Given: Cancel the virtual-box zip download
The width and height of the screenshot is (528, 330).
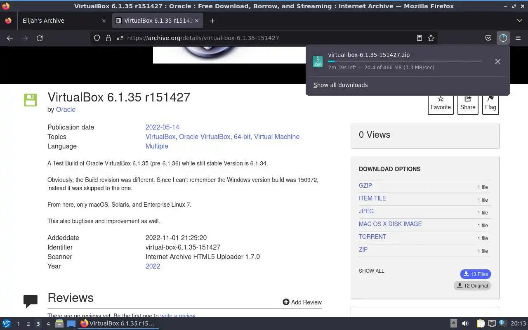Looking at the screenshot, I should point(498,61).
